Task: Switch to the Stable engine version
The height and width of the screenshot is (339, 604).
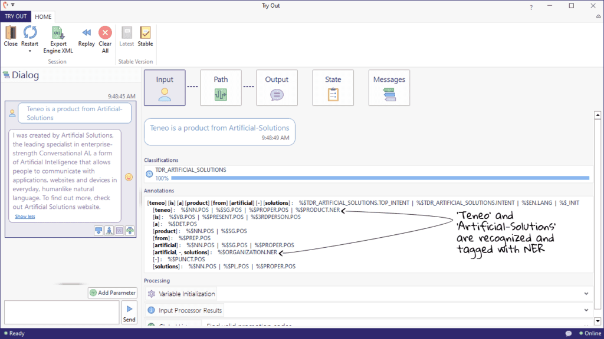Action: click(145, 38)
